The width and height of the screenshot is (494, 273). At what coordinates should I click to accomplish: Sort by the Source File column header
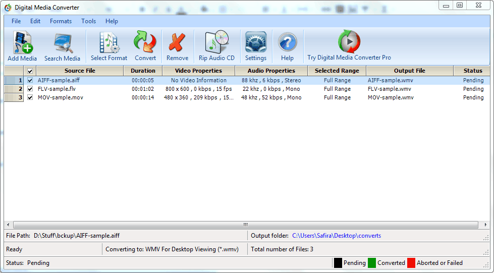click(80, 71)
